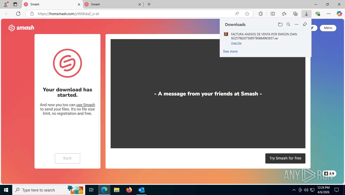Open the browser profile icon

coord(5,4)
